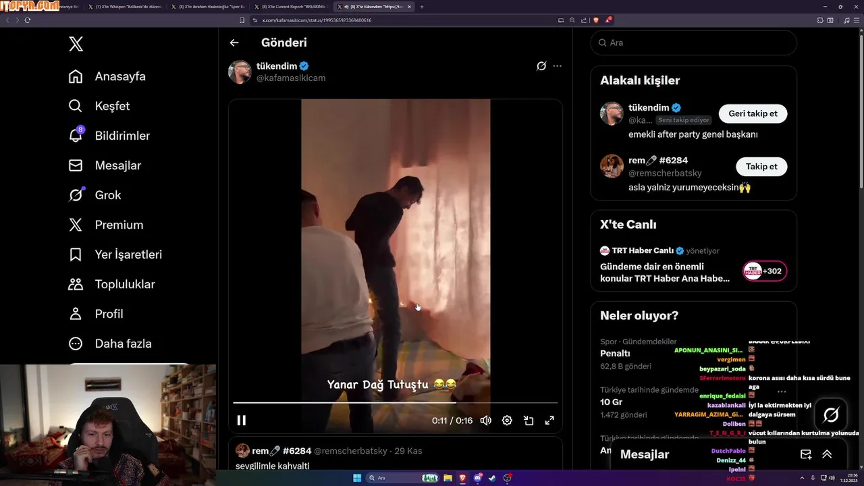Open the post's three-dot more menu
This screenshot has height=486, width=864.
[557, 66]
